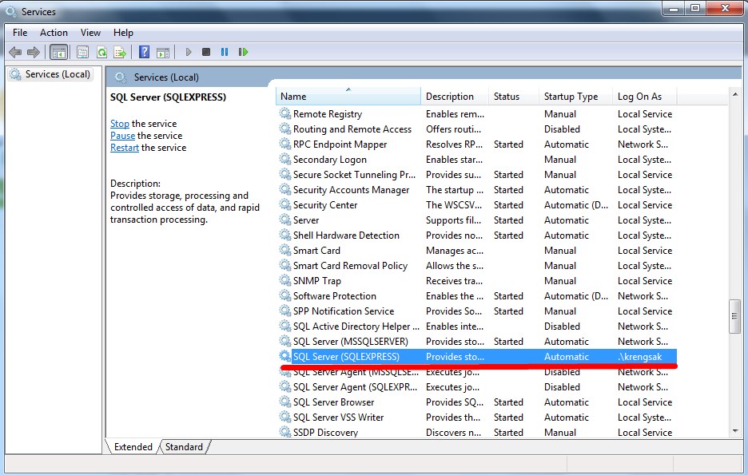The width and height of the screenshot is (748, 475).
Task: Click gear icon of Secondary Logon row
Action: tap(284, 159)
